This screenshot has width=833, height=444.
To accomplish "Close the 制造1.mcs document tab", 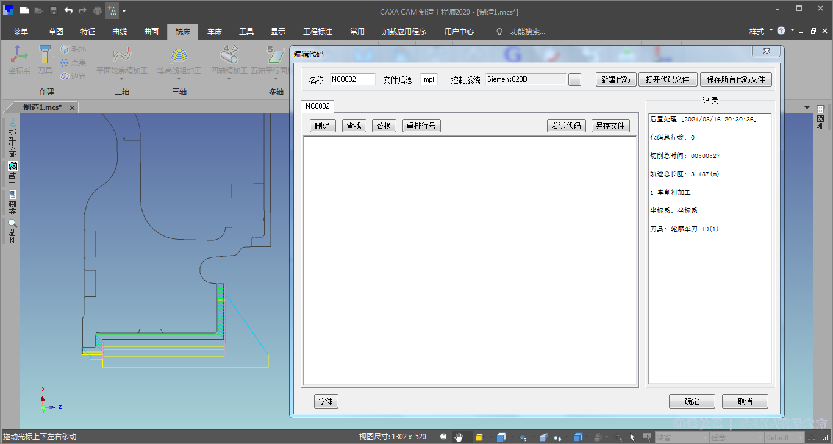I will [x=72, y=107].
